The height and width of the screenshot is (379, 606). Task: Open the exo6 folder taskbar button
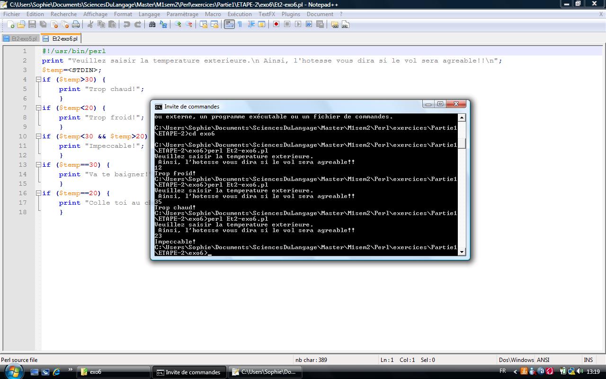[x=113, y=372]
